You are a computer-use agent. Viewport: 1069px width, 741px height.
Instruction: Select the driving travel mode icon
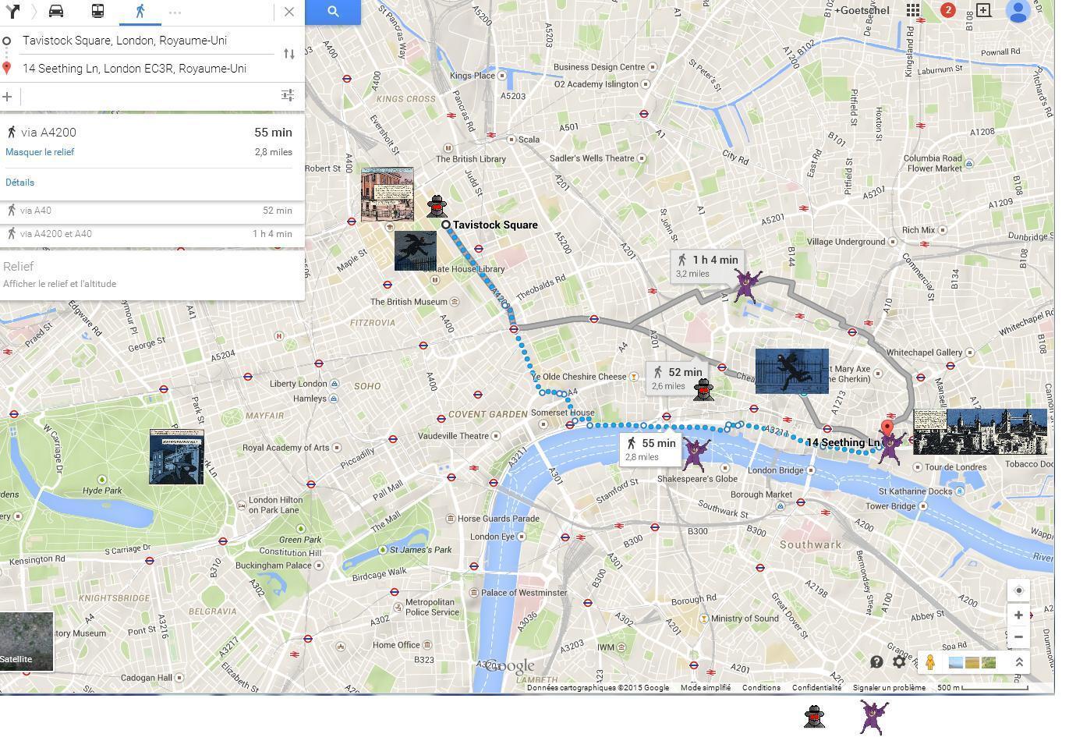point(56,12)
